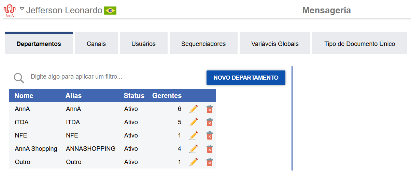Click the AnnA logo in header

point(10,11)
